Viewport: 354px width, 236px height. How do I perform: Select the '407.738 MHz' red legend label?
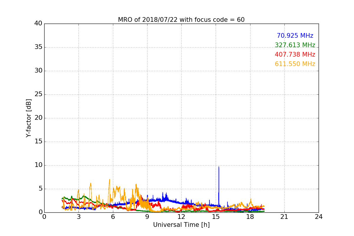click(x=295, y=55)
